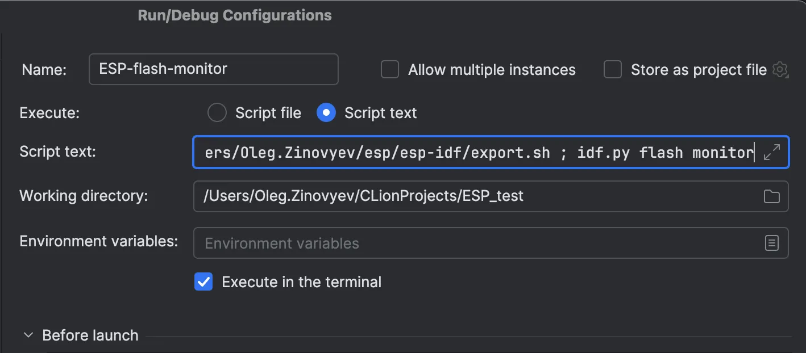Click the "Environment variables:" label
Viewport: 806px width, 353px height.
tap(98, 241)
